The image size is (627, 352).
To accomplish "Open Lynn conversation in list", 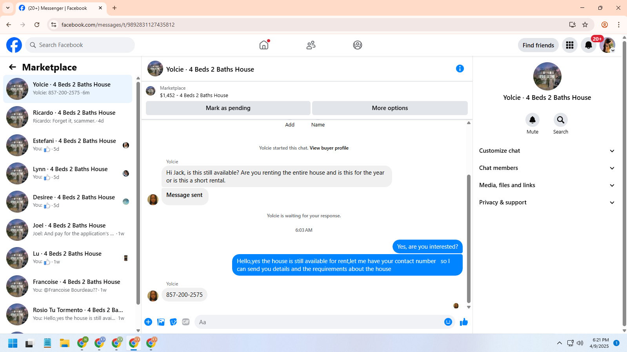I will [68, 173].
